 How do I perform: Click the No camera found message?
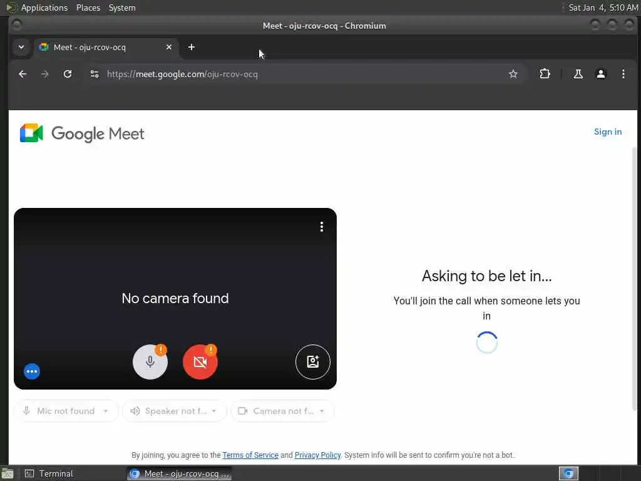[x=175, y=298]
